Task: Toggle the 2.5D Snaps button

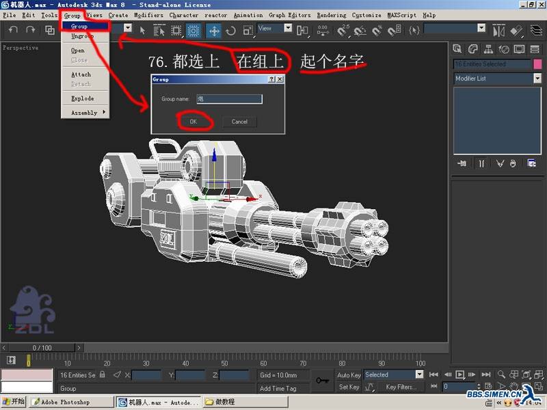Action: pos(343,31)
